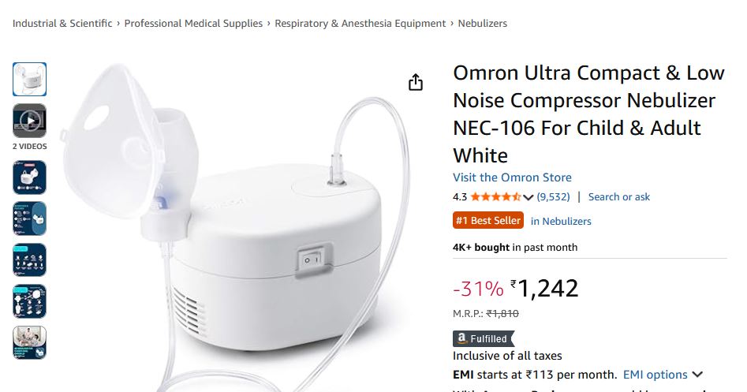Select the fourth product image thumbnail
Viewport: 747px width, 392px height.
29,218
